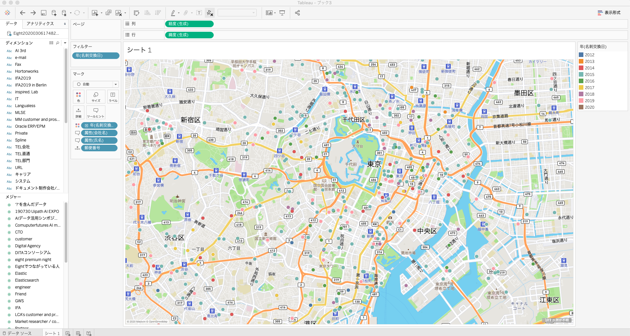Open the dimensions panel sort dropdown

tap(65, 43)
